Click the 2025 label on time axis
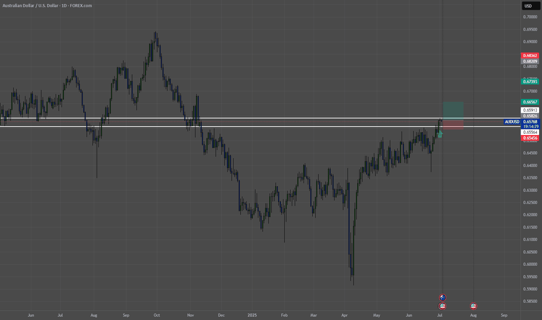Viewport: 542px width, 320px height. click(252, 315)
